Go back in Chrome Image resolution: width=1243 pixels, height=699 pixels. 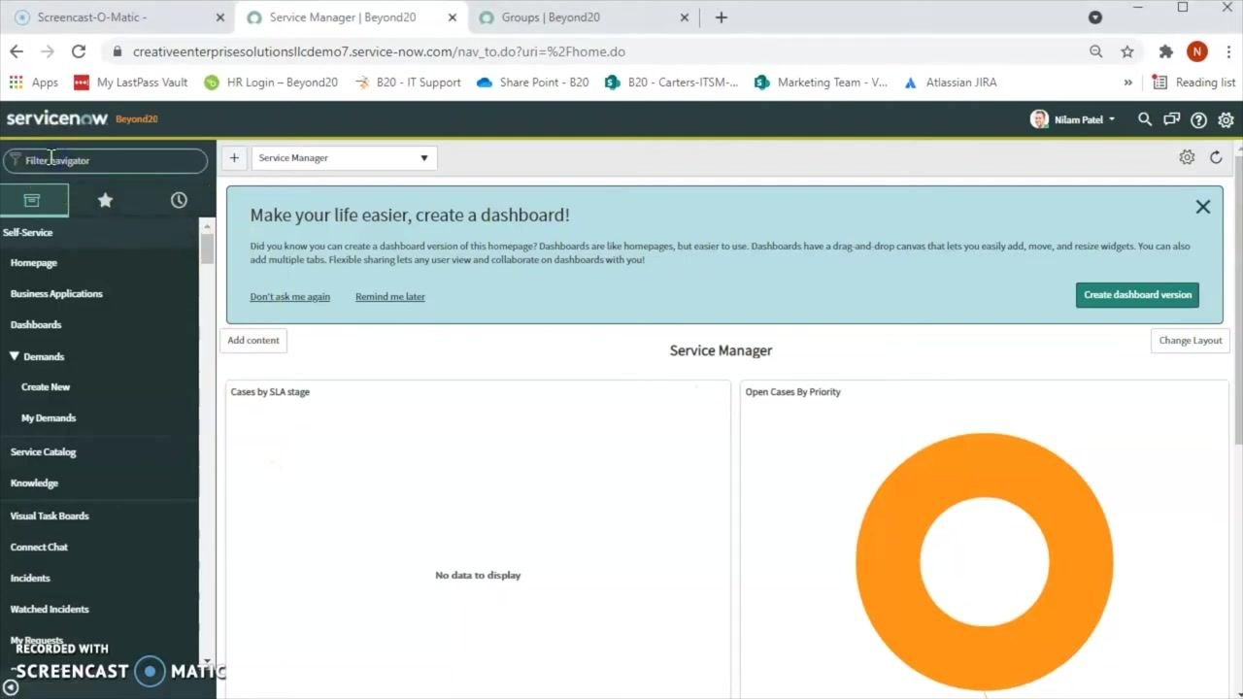click(17, 51)
